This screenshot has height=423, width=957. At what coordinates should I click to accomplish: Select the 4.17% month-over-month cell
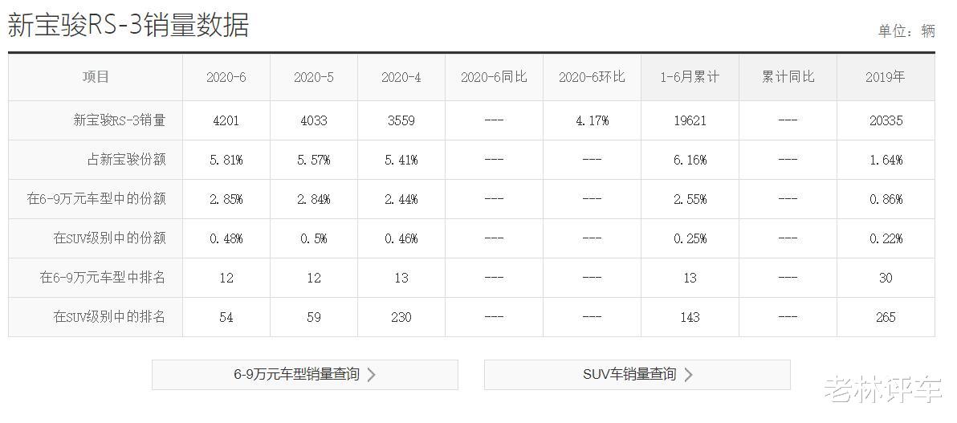click(x=592, y=121)
